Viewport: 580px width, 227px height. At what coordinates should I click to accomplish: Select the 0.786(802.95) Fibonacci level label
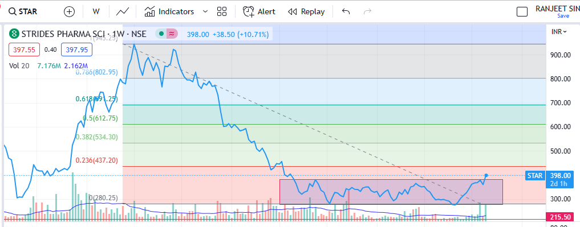[96, 73]
